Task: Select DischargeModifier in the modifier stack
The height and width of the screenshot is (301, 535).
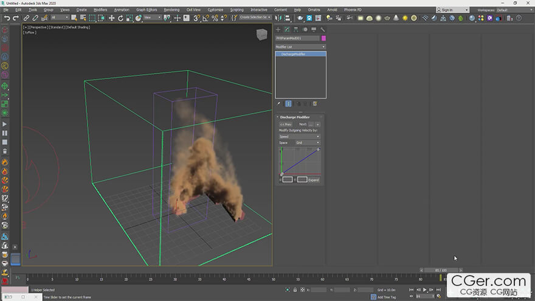Action: (293, 54)
